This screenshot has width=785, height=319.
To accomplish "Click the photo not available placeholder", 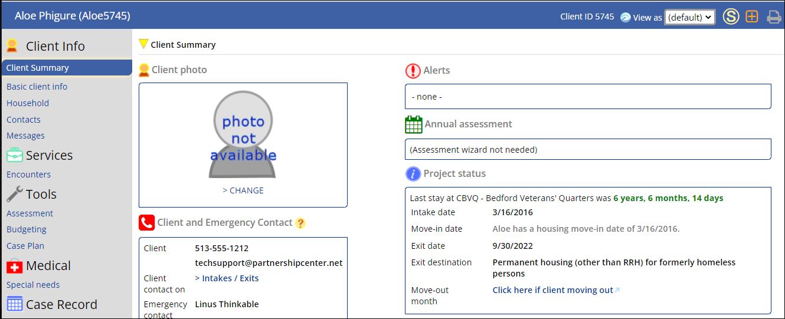I will point(243,134).
